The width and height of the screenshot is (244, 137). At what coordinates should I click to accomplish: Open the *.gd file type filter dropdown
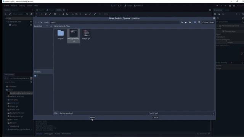coord(181,113)
